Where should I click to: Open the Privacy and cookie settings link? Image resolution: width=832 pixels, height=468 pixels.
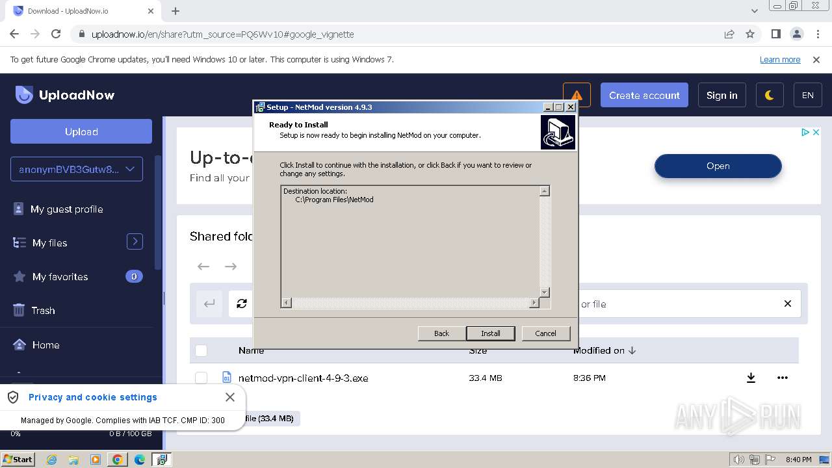pos(93,397)
